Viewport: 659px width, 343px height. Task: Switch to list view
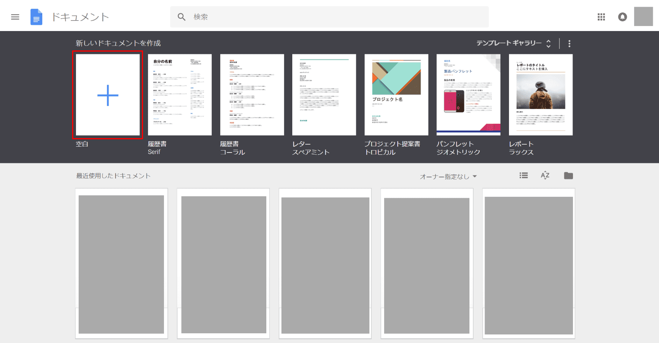click(524, 175)
